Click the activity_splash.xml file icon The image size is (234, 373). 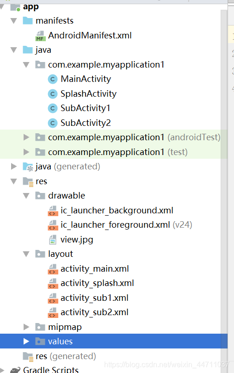pos(53,284)
